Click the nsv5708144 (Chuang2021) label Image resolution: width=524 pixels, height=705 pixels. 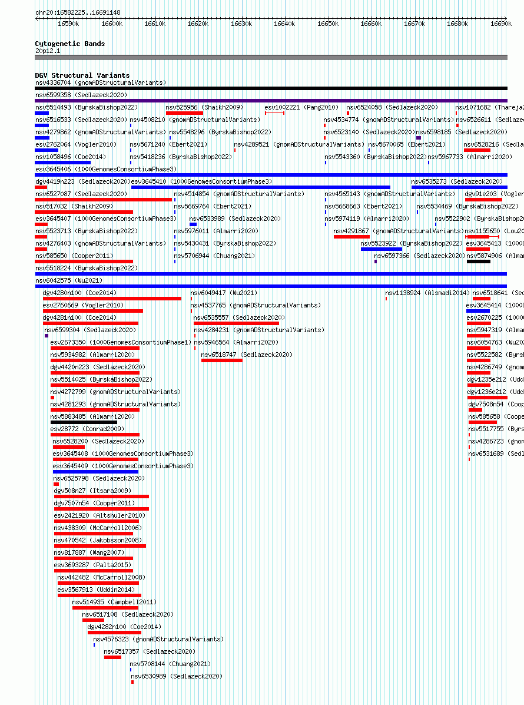point(170,664)
